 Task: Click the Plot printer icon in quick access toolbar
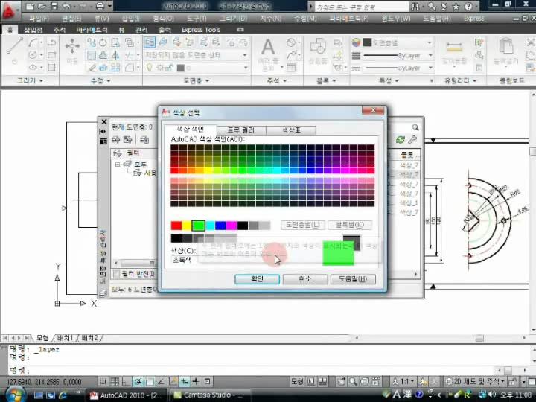pyautogui.click(x=100, y=6)
